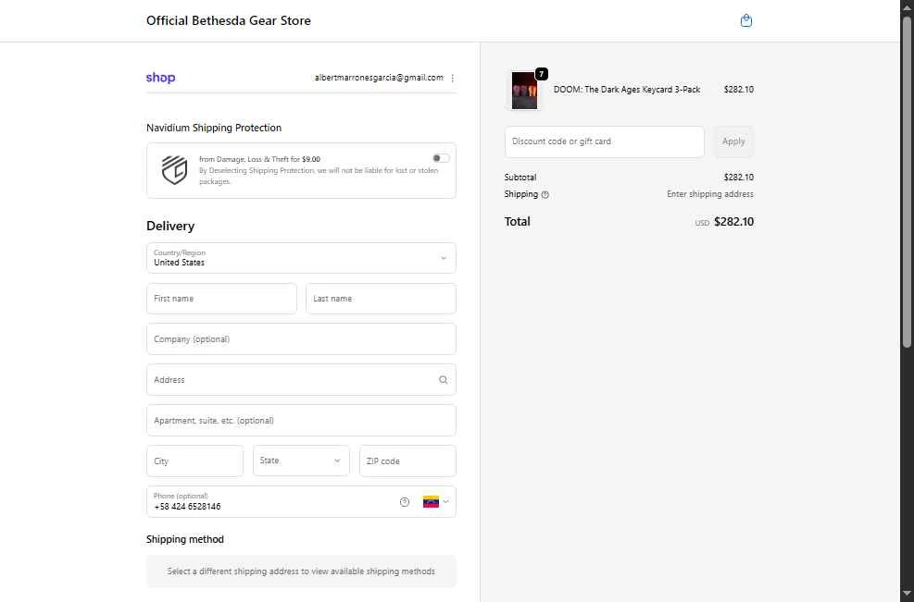Click the Enter shipping address text
914x602 pixels.
tap(710, 194)
